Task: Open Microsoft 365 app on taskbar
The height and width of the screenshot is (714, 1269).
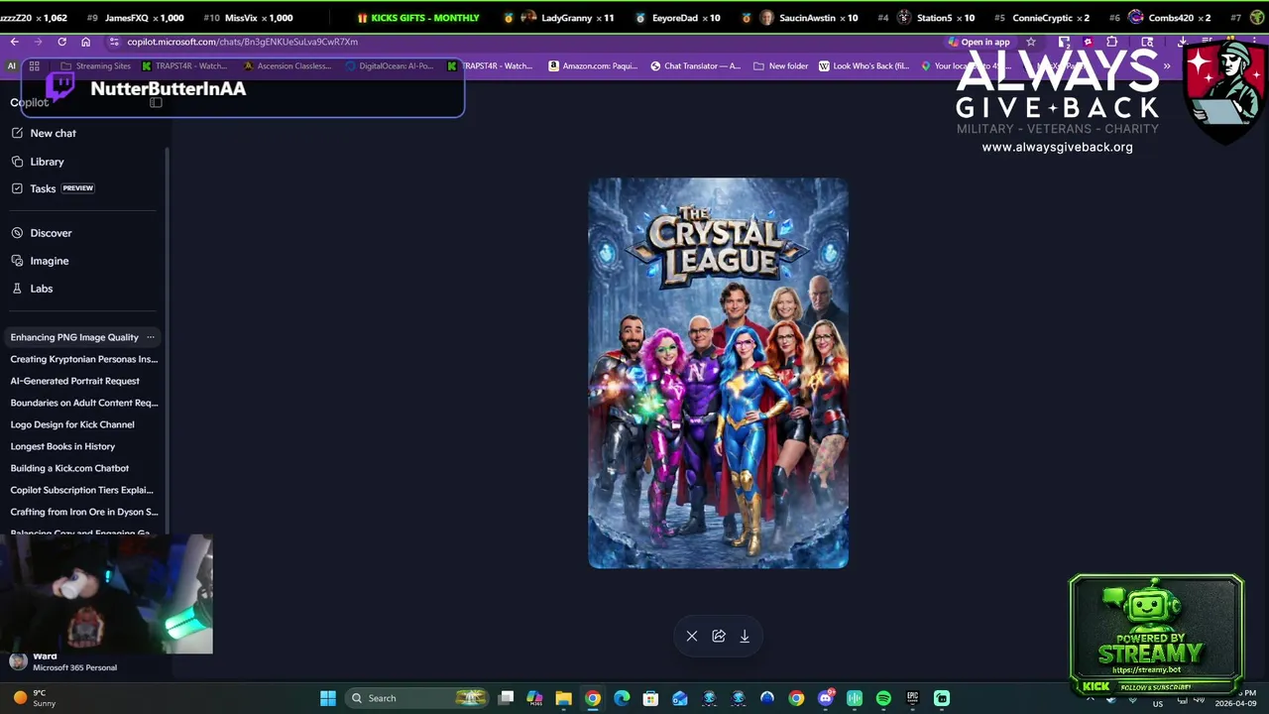Action: (534, 698)
